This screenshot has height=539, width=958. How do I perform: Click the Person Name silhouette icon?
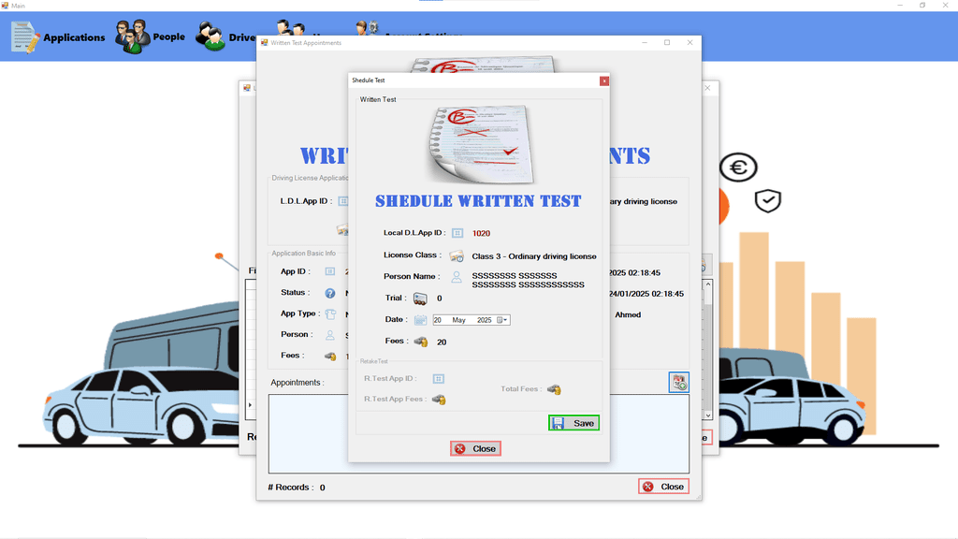(x=457, y=278)
